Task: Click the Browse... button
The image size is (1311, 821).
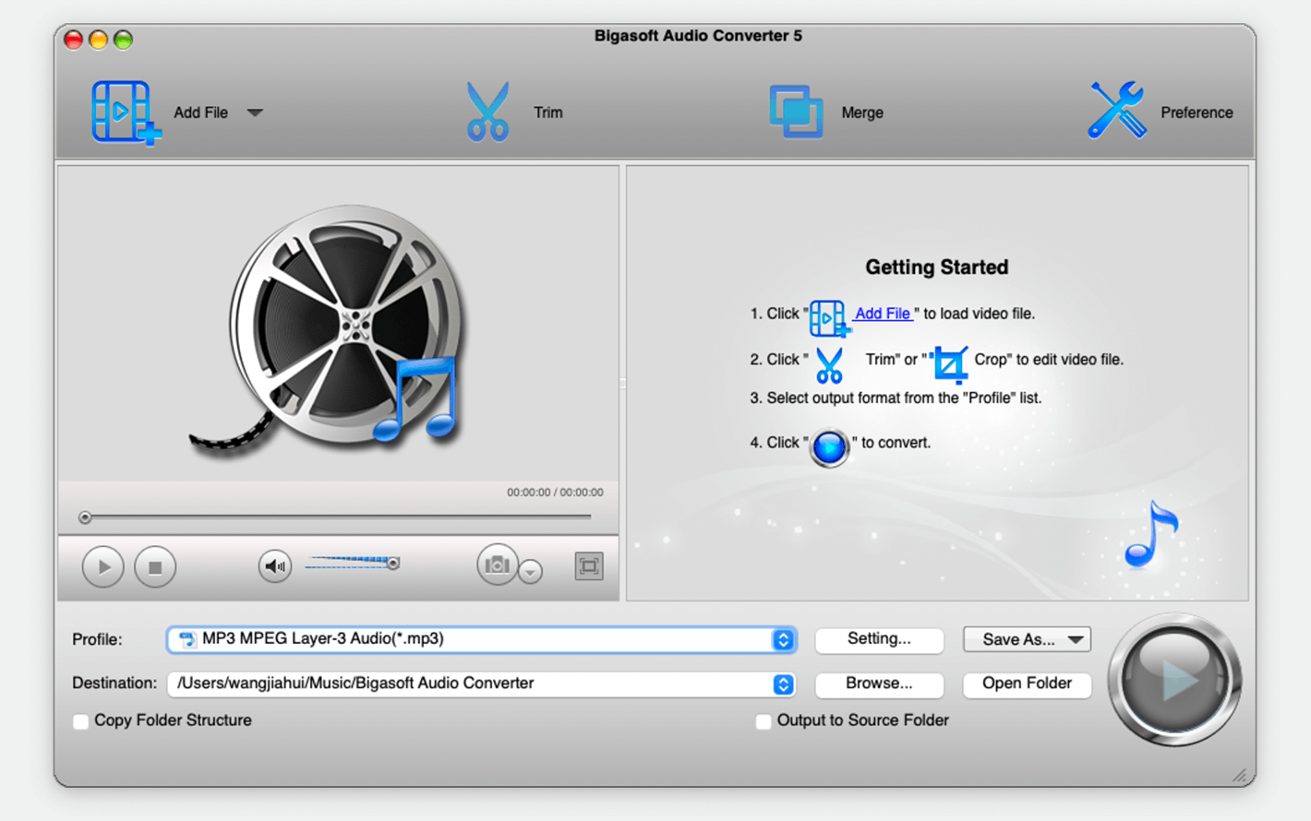Action: coord(879,684)
